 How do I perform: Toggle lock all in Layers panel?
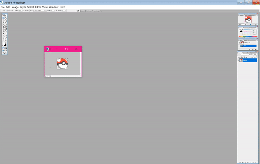[x=246, y=57]
